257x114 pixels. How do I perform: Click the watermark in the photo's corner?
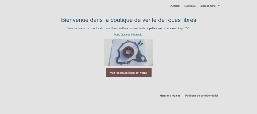click(149, 40)
